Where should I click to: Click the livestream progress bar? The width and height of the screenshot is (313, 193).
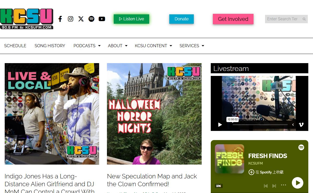pos(260,125)
